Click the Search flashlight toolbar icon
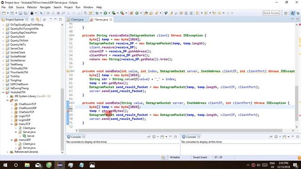The height and width of the screenshot is (169, 301). pos(157,13)
